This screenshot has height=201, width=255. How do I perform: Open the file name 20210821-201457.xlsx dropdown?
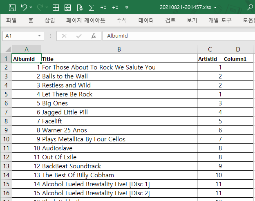215,7
